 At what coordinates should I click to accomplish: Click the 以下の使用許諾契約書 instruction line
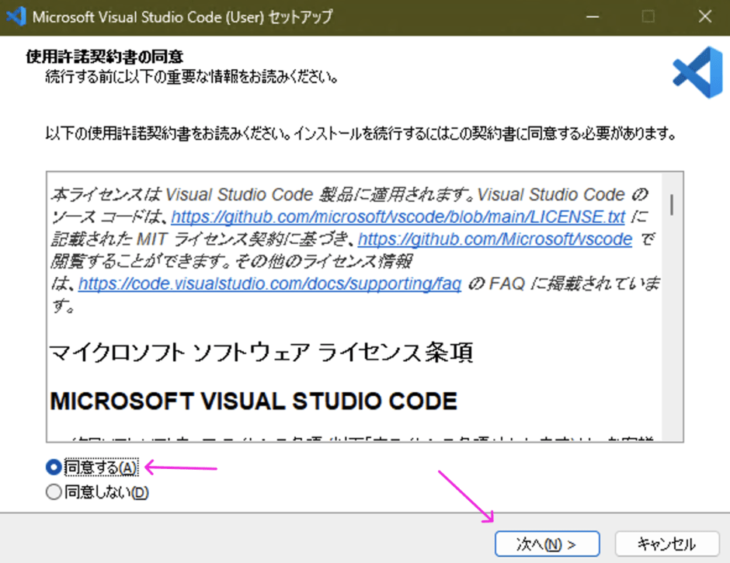pyautogui.click(x=361, y=134)
